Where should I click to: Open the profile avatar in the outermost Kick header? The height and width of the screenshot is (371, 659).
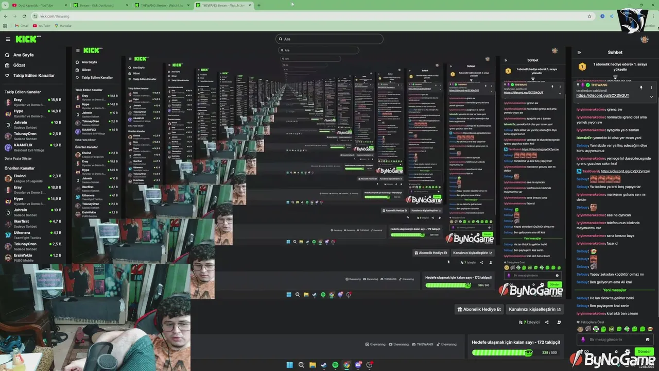coord(644,39)
